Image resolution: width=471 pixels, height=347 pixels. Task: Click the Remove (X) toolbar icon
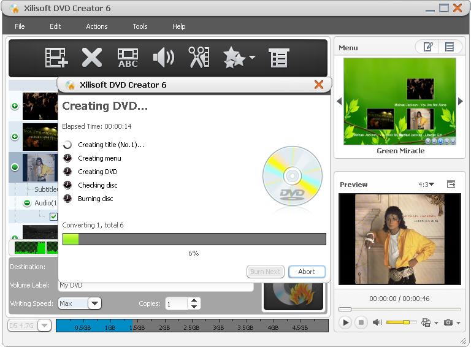click(x=91, y=58)
